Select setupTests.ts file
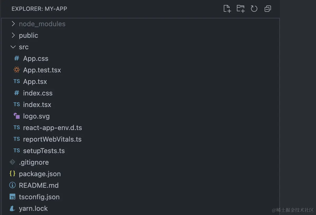 (x=44, y=151)
